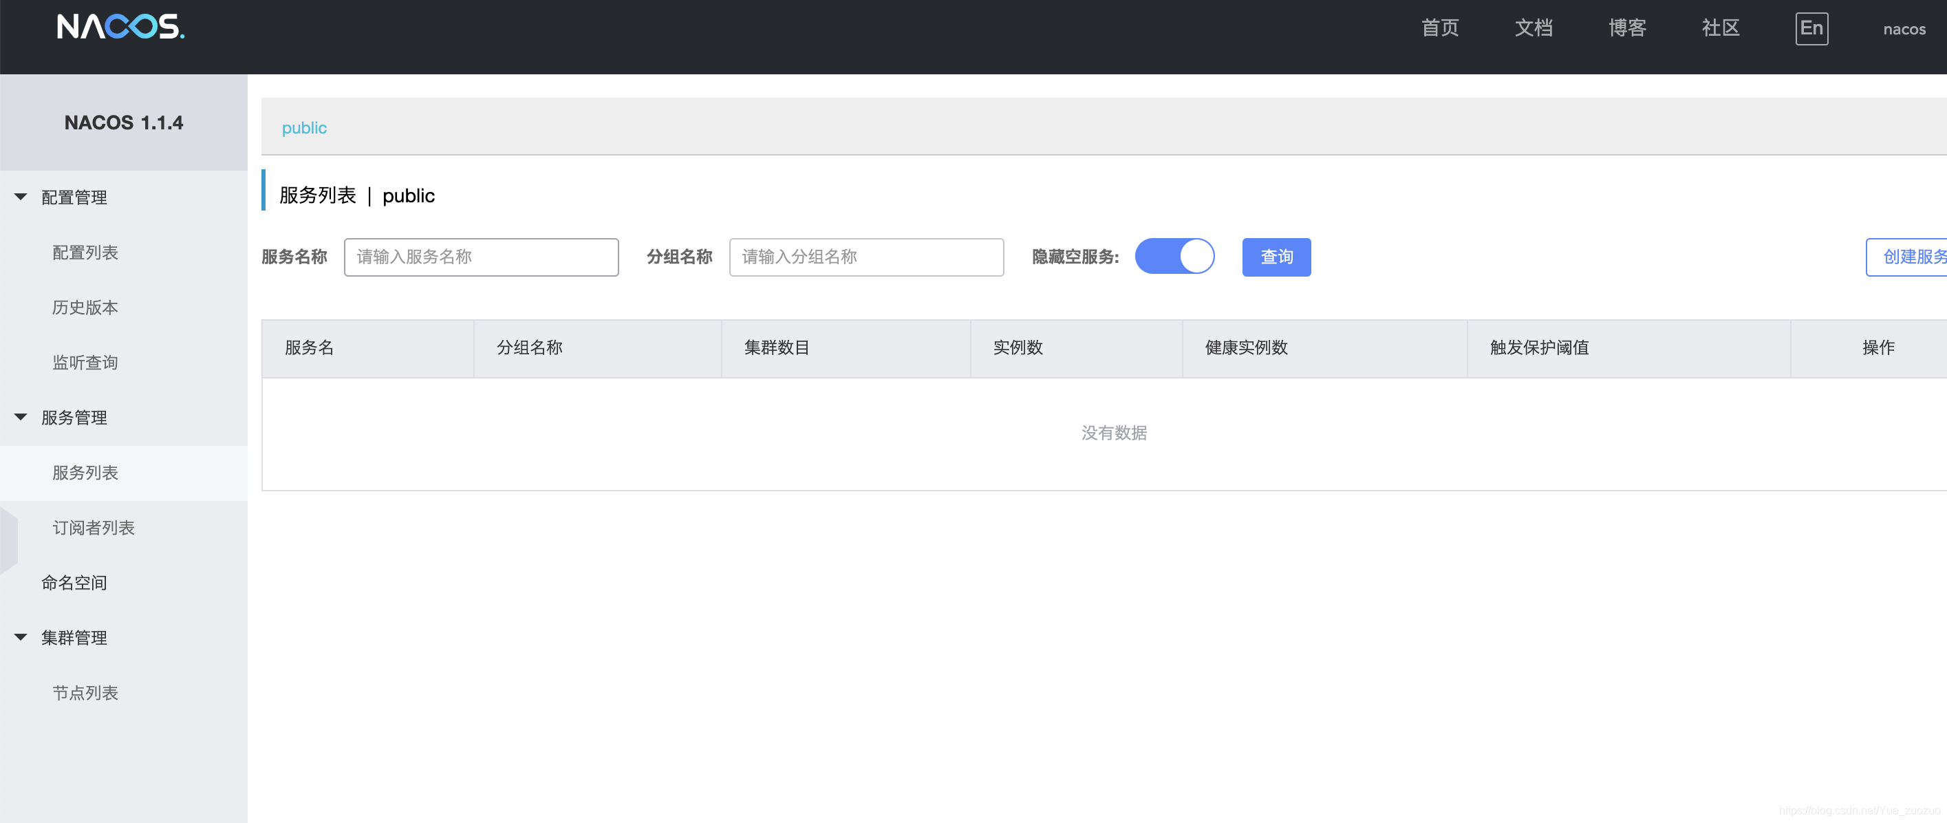Image resolution: width=1947 pixels, height=823 pixels.
Task: Click the 查询 search button
Action: [1276, 257]
